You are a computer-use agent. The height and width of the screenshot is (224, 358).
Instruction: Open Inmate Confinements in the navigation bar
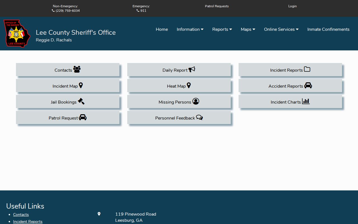pos(328,29)
